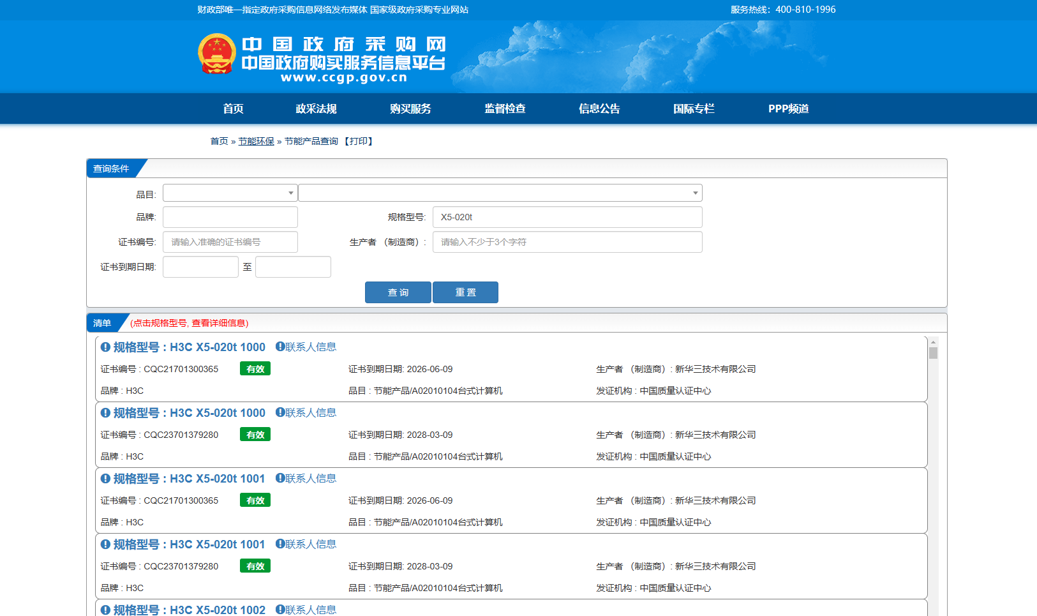Click the expiry end date field after 至
The width and height of the screenshot is (1037, 616).
[293, 267]
